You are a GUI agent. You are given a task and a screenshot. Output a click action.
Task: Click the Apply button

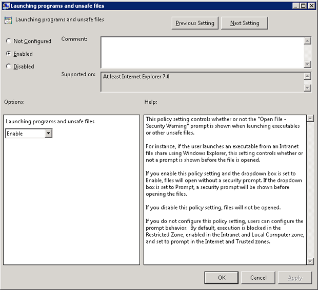pos(294,278)
